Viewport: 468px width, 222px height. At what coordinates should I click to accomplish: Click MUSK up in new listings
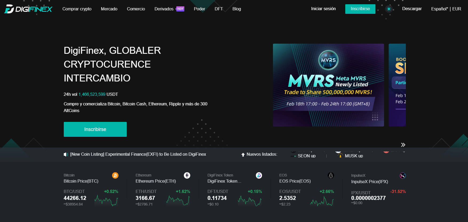pyautogui.click(x=354, y=156)
